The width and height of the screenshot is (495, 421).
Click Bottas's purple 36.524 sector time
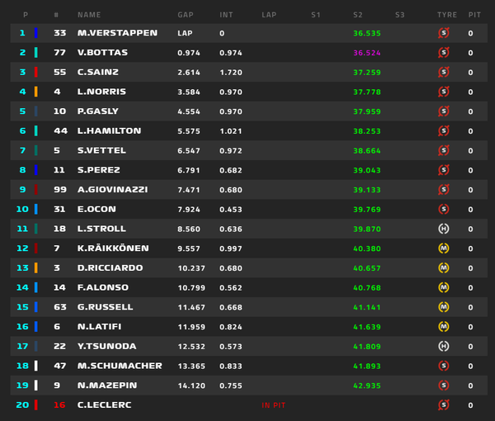(x=367, y=53)
